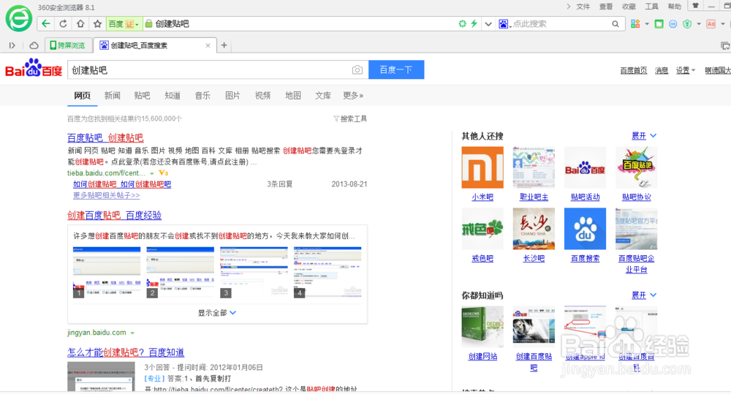Image resolution: width=731 pixels, height=394 pixels.
Task: Click the green shield security icon
Action: tap(687, 24)
